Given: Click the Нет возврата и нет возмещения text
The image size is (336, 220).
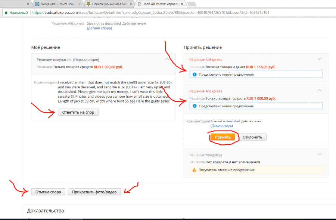Looking at the screenshot, I should point(233,162).
